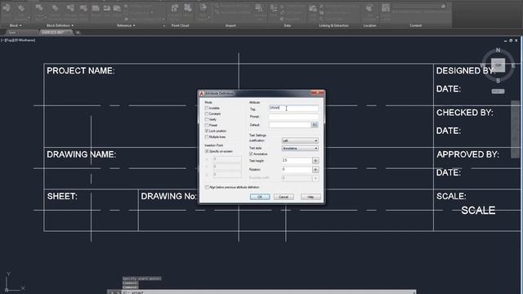Click the N compass direction on ViewCube
This screenshot has height=294, width=523.
pos(498,50)
